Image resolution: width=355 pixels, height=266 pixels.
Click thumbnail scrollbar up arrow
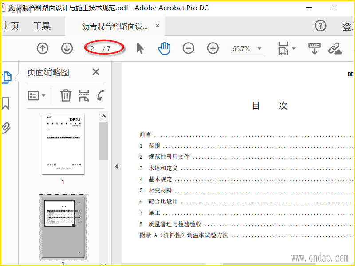click(104, 116)
